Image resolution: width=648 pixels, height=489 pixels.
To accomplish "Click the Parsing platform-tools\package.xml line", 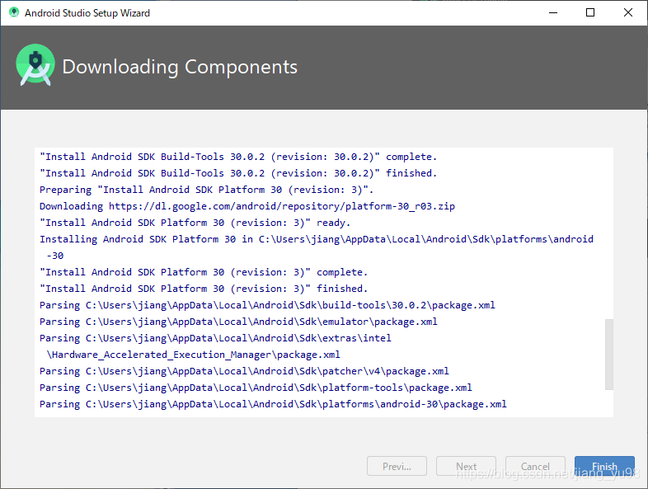I will coord(256,388).
